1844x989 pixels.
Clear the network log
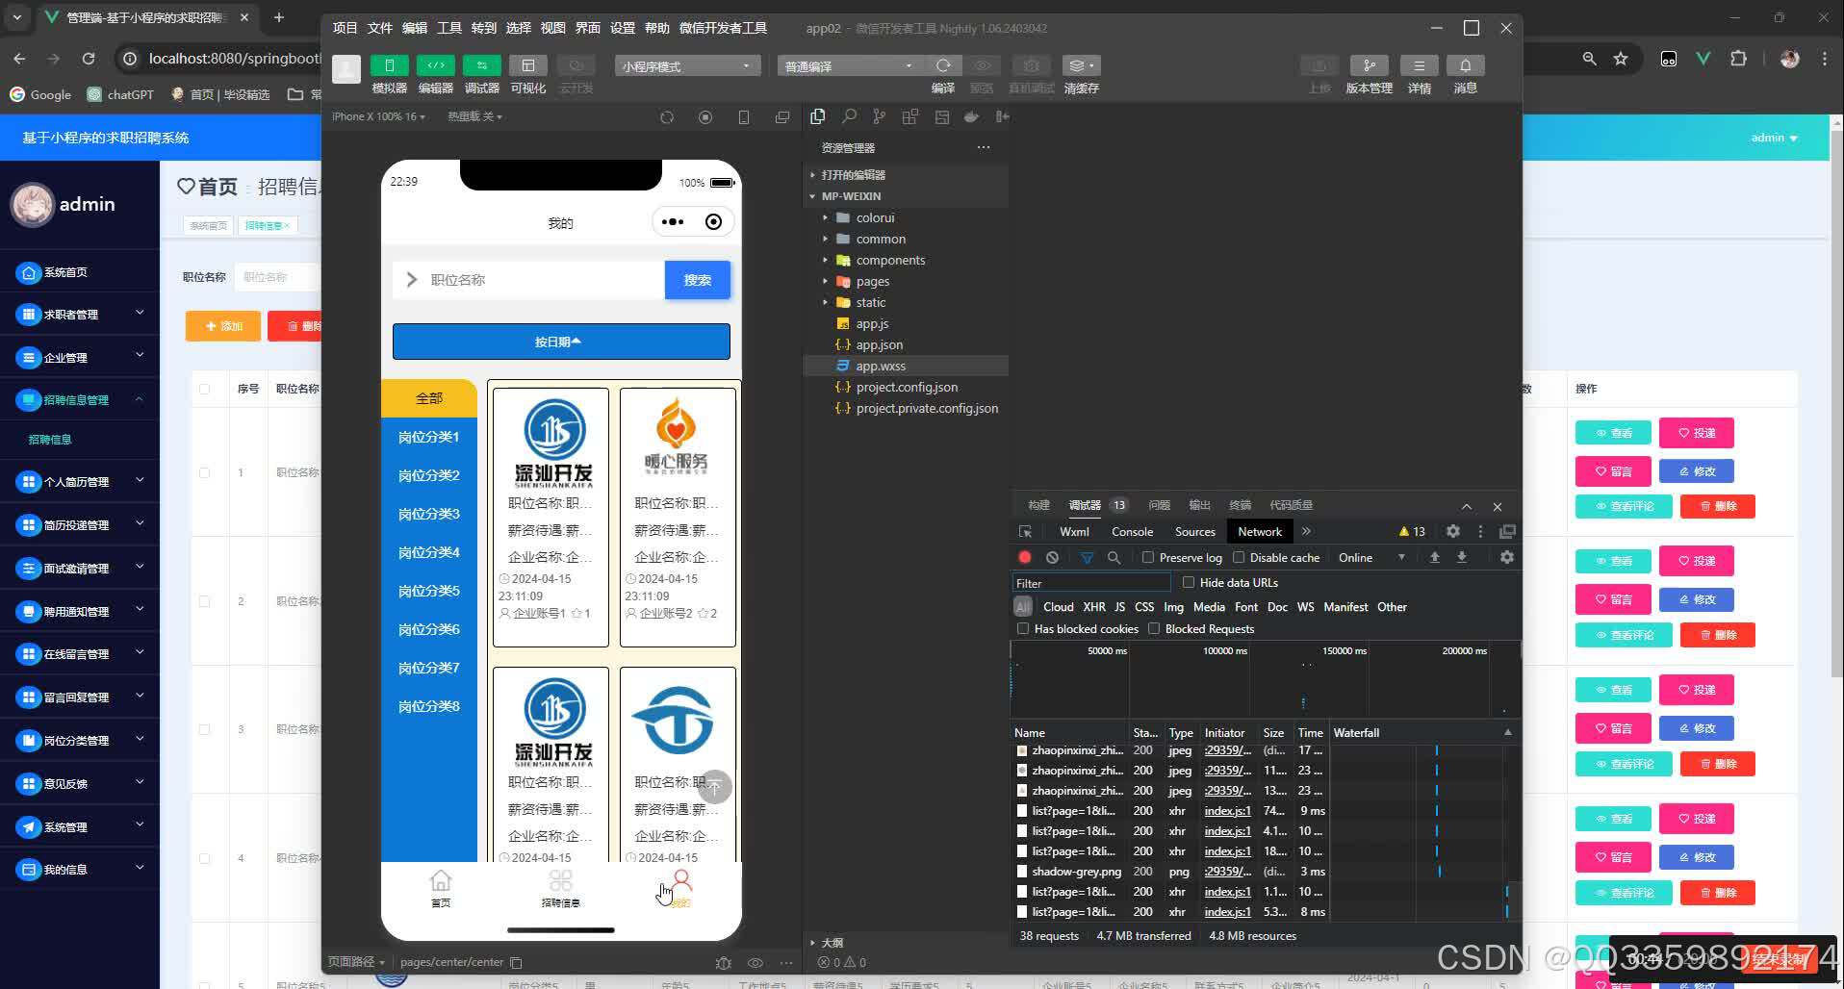1052,557
